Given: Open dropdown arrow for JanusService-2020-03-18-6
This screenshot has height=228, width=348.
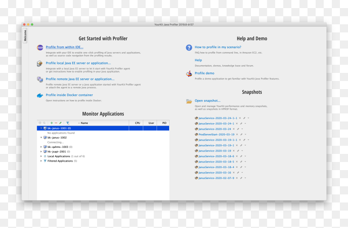Looking at the screenshot, I should click(x=245, y=156).
